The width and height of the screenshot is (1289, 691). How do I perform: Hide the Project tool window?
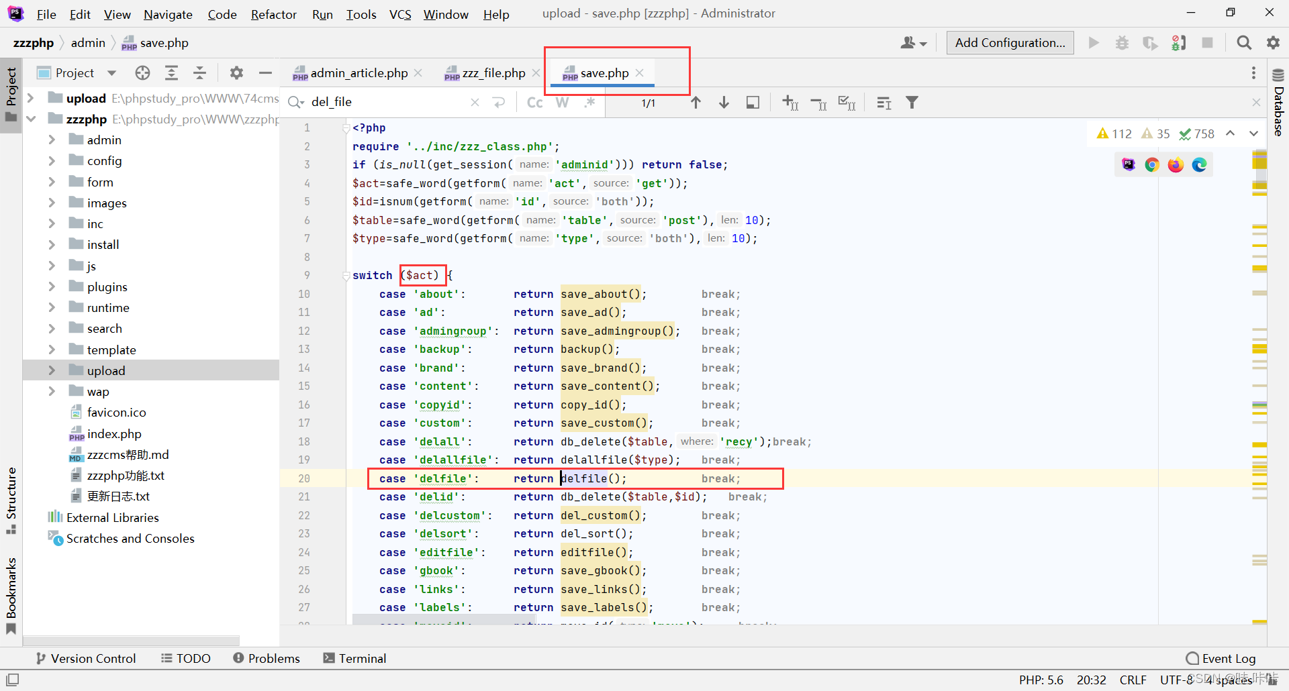[x=265, y=72]
